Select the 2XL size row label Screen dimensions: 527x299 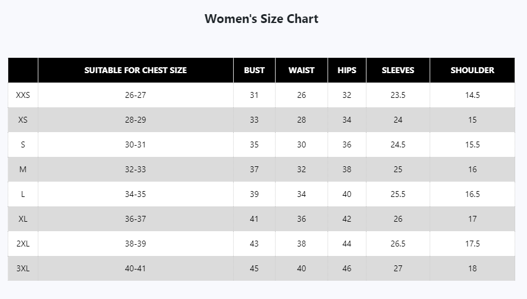(23, 244)
